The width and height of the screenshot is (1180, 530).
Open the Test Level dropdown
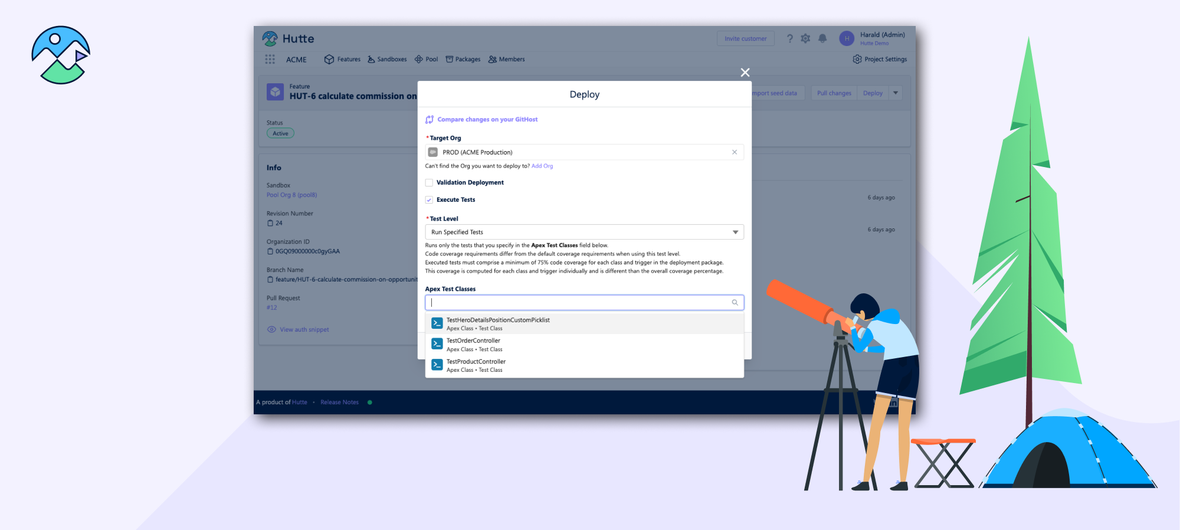[584, 232]
